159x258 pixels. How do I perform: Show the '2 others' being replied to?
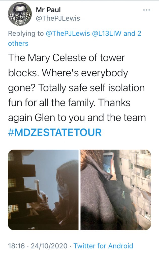[75, 38]
